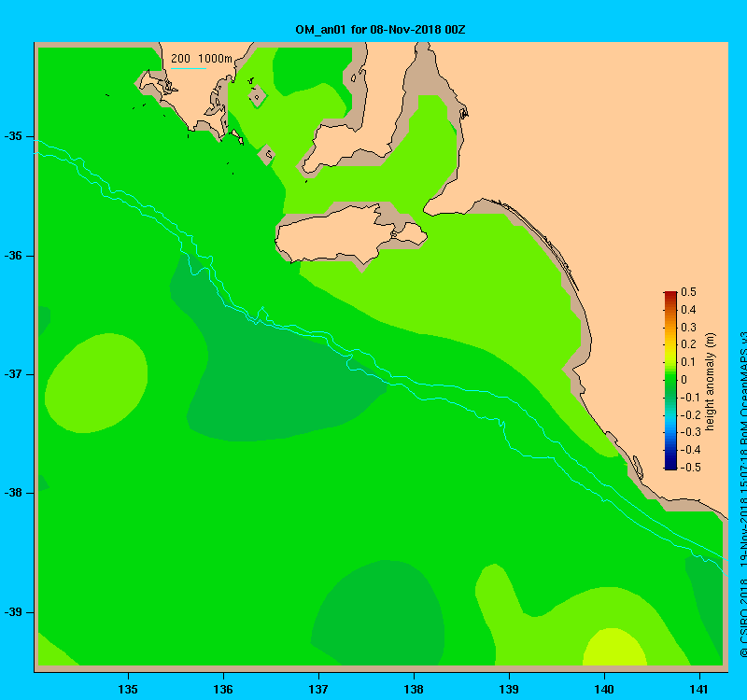747x700 pixels.
Task: Click the -38 latitude axis label
Action: (x=13, y=493)
